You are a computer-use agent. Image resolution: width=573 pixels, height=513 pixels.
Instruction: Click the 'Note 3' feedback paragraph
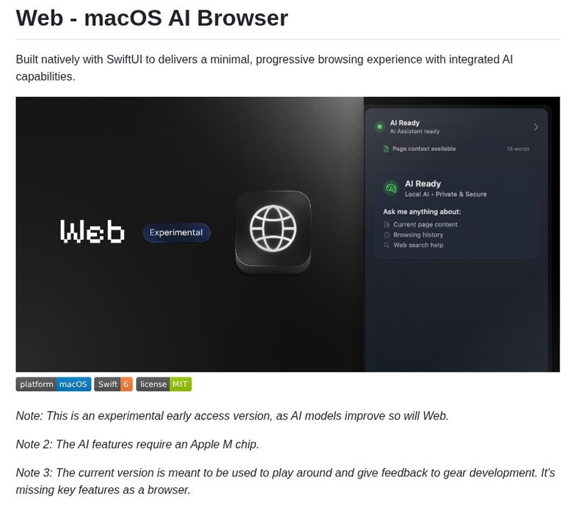285,481
